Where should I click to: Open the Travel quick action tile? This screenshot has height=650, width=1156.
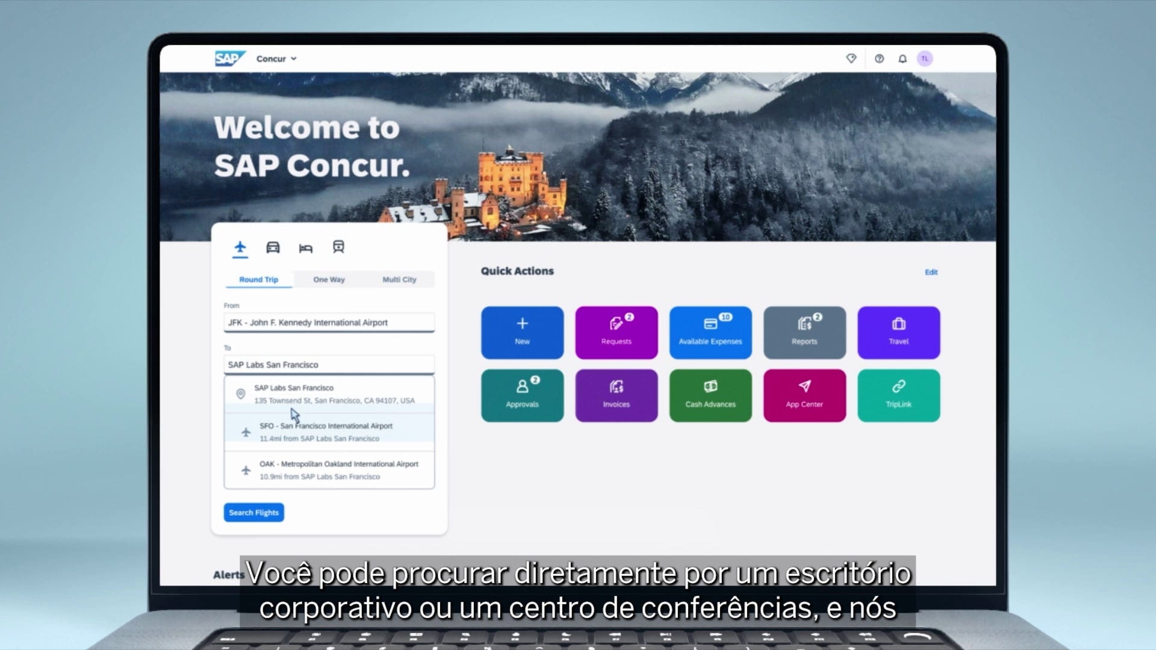click(898, 332)
